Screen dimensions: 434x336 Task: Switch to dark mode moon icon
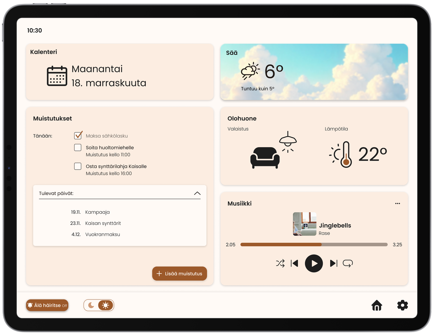coord(91,305)
